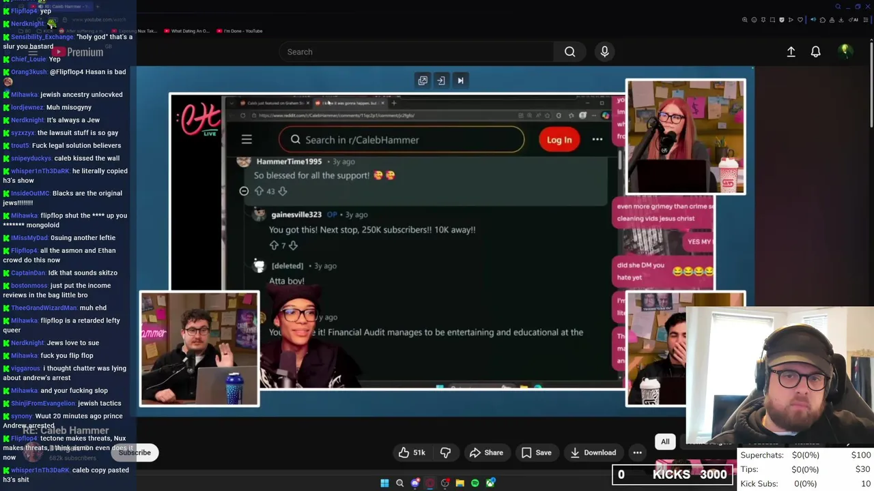Open Reddit hamburger menu shown in video
This screenshot has height=491, width=874.
[x=246, y=140]
